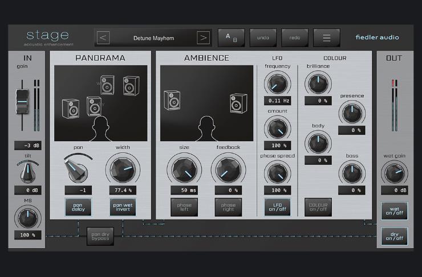
Task: Click the brilliance 0 % value field
Action: 318,101
